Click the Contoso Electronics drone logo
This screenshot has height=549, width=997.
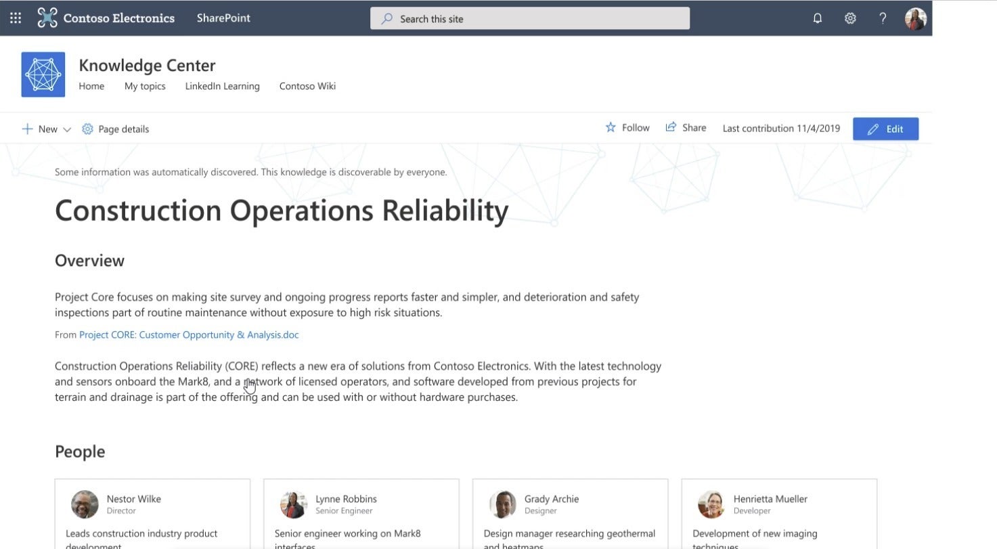pyautogui.click(x=47, y=18)
